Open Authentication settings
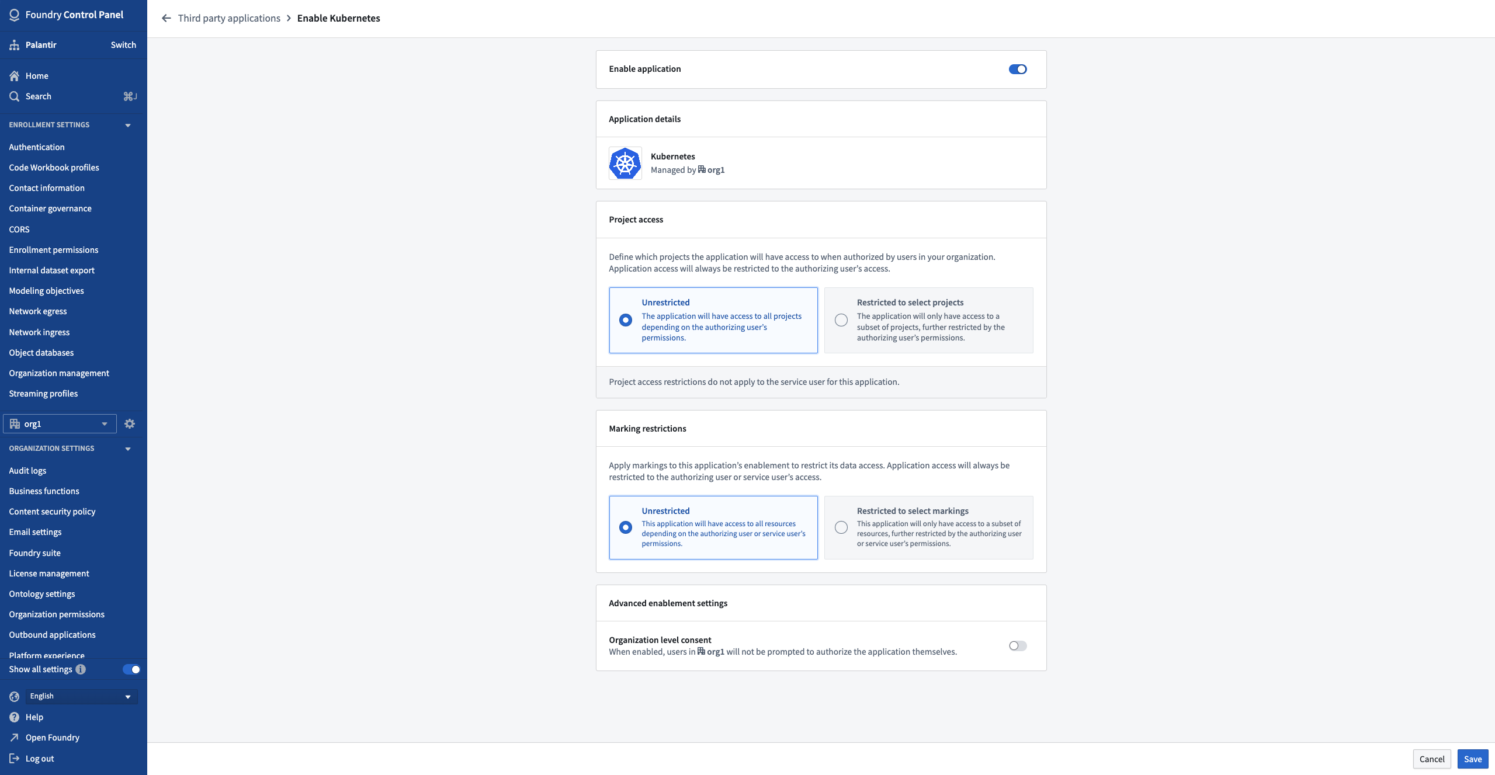 (37, 147)
